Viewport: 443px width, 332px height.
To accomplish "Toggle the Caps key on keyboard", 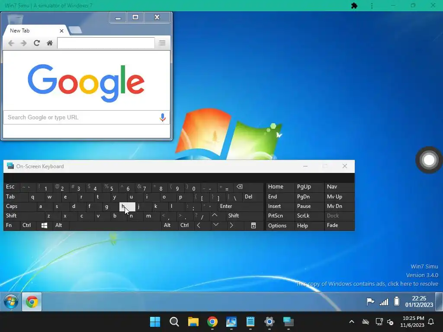I will [x=20, y=206].
